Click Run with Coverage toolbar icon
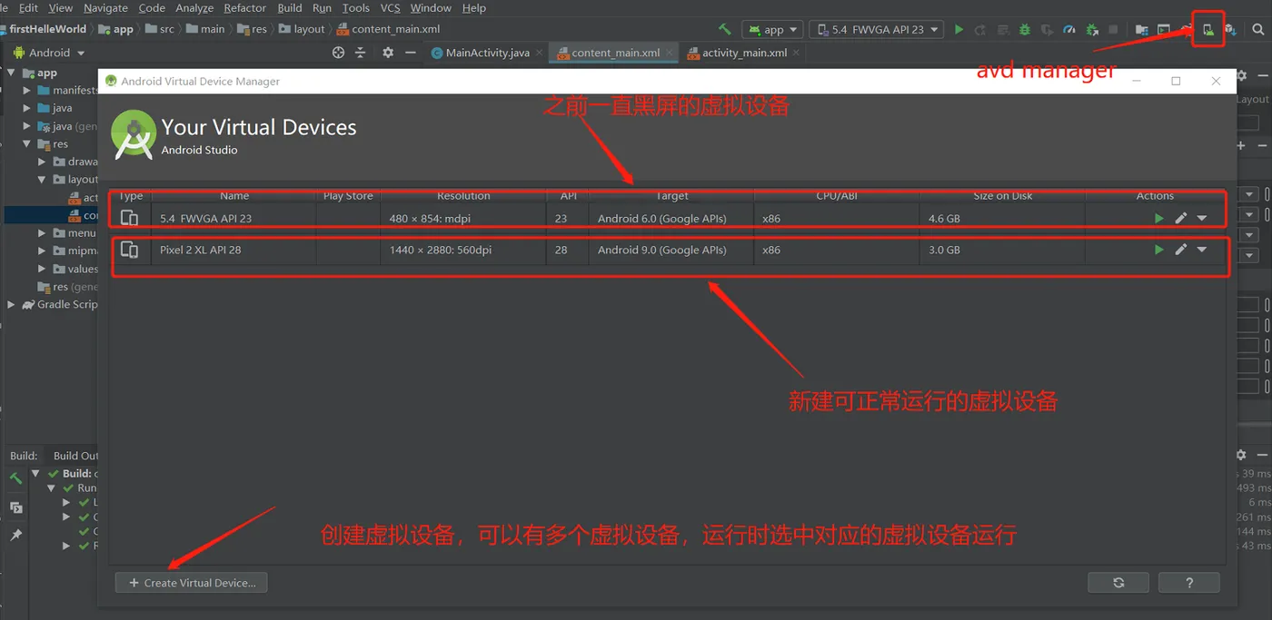1272x620 pixels. pos(1047,29)
